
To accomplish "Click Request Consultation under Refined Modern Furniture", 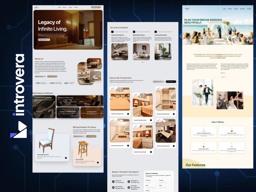I will 79,136.
